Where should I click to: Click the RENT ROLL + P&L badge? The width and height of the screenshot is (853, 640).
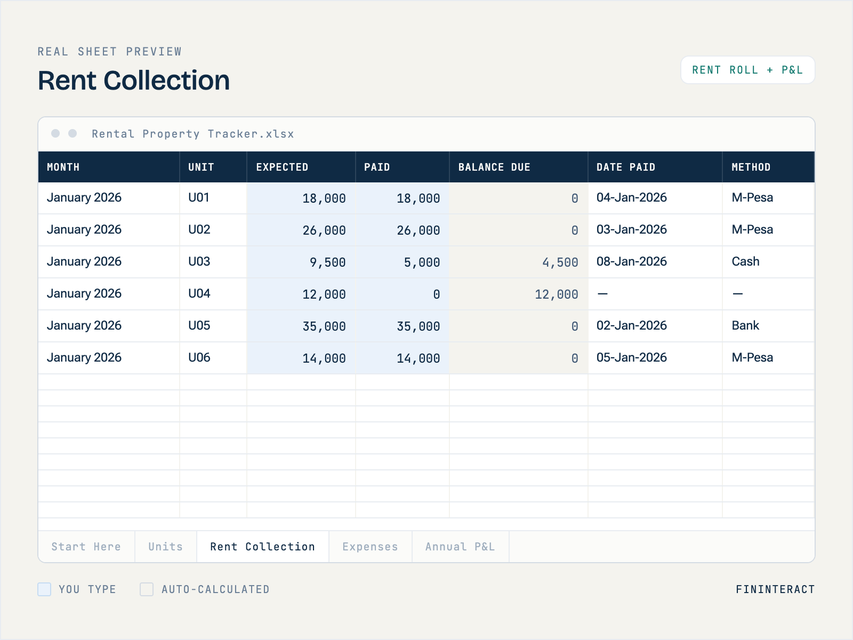[x=747, y=70]
